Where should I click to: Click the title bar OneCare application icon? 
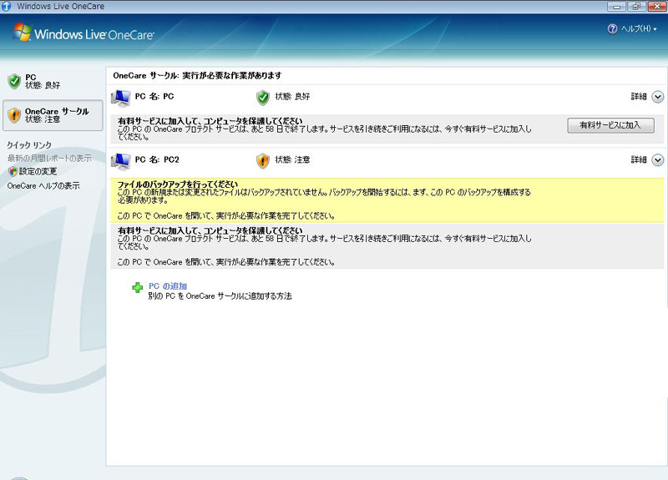[7, 6]
